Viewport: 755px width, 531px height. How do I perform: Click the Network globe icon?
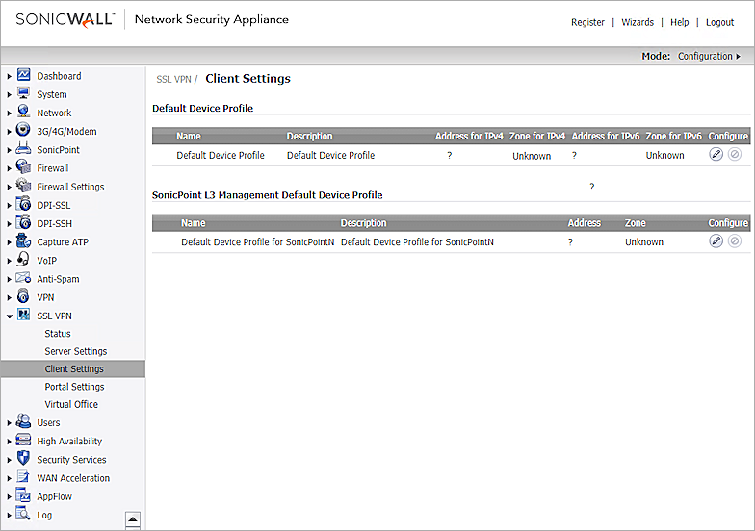24,113
